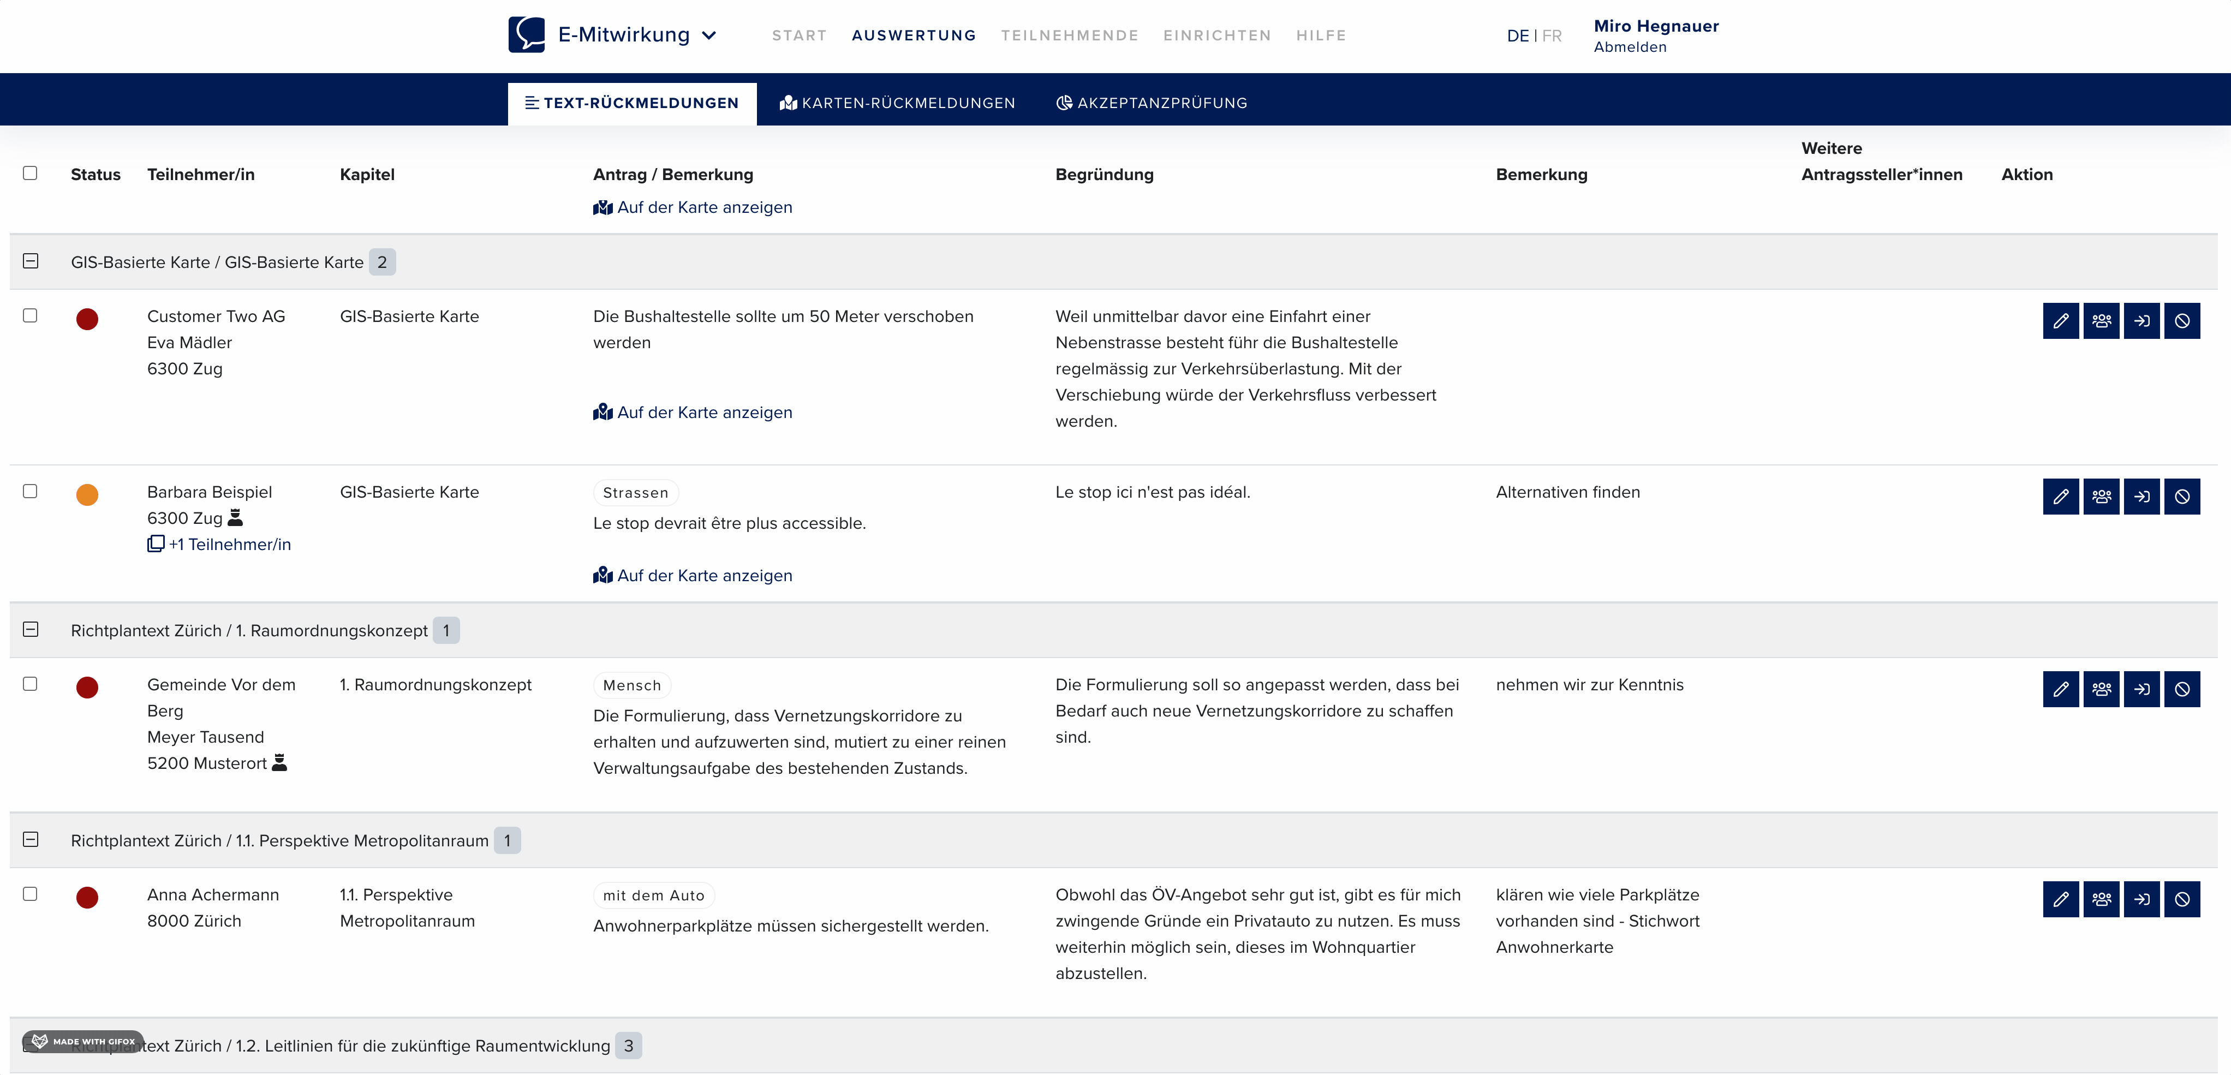Edit Anna Achermann entry with pencil icon
2231x1075 pixels.
[2060, 899]
